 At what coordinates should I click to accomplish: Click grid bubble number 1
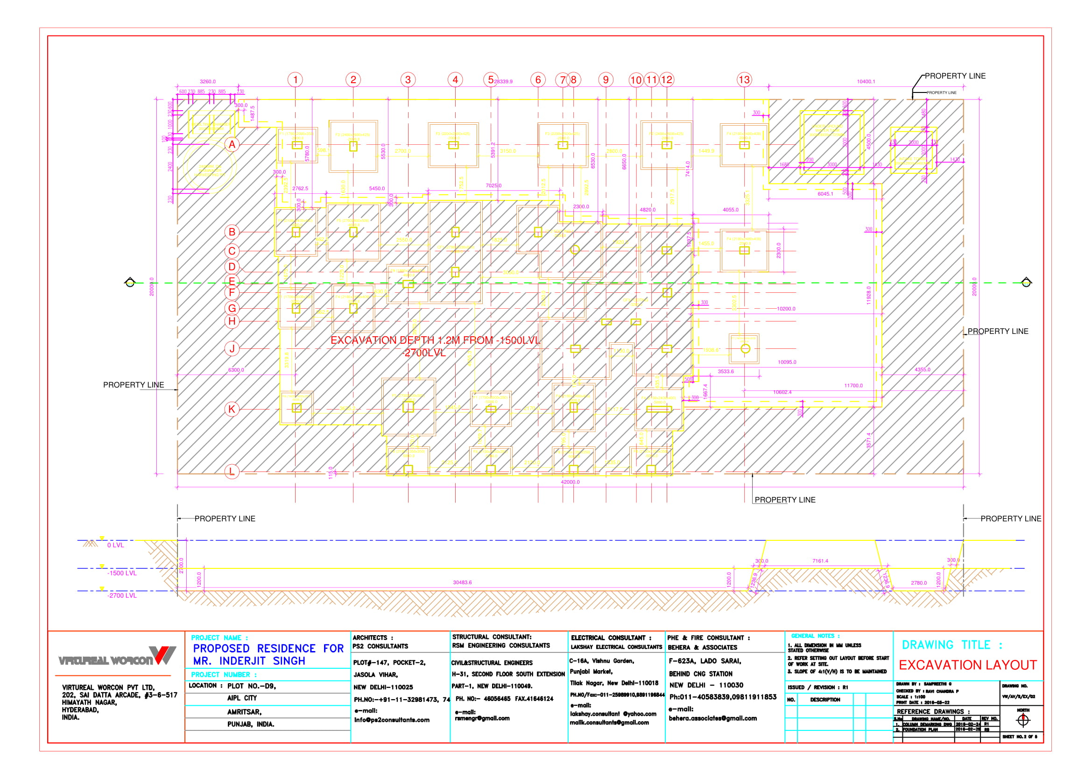click(296, 79)
